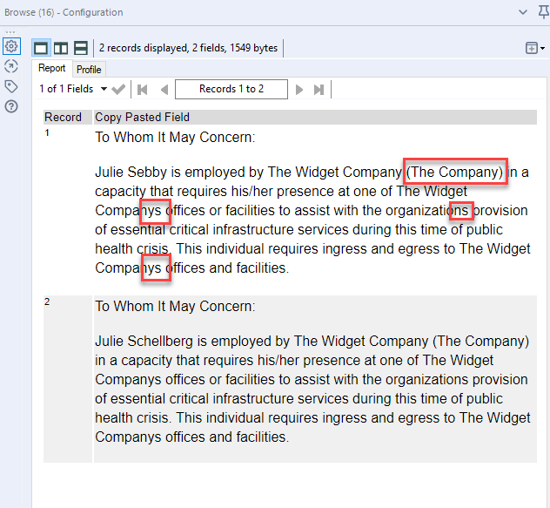Image resolution: width=550 pixels, height=508 pixels.
Task: Click the Copy Pasted Field column header
Action: [x=315, y=117]
